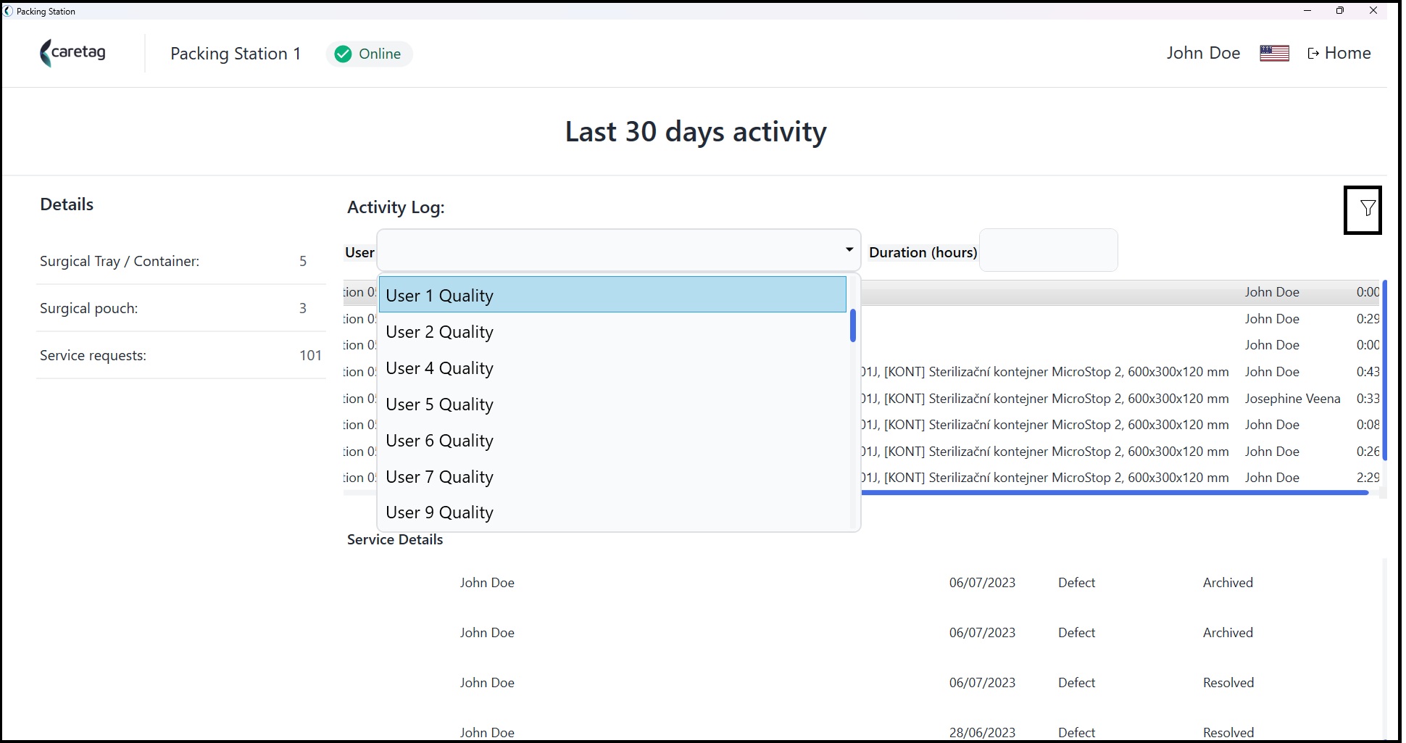Click the Home exit icon
The image size is (1406, 743).
coord(1313,54)
